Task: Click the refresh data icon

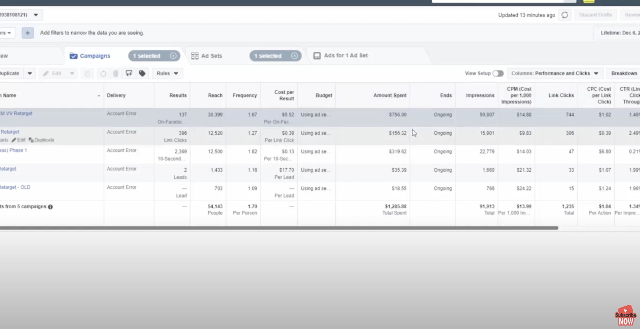Action: [x=564, y=15]
